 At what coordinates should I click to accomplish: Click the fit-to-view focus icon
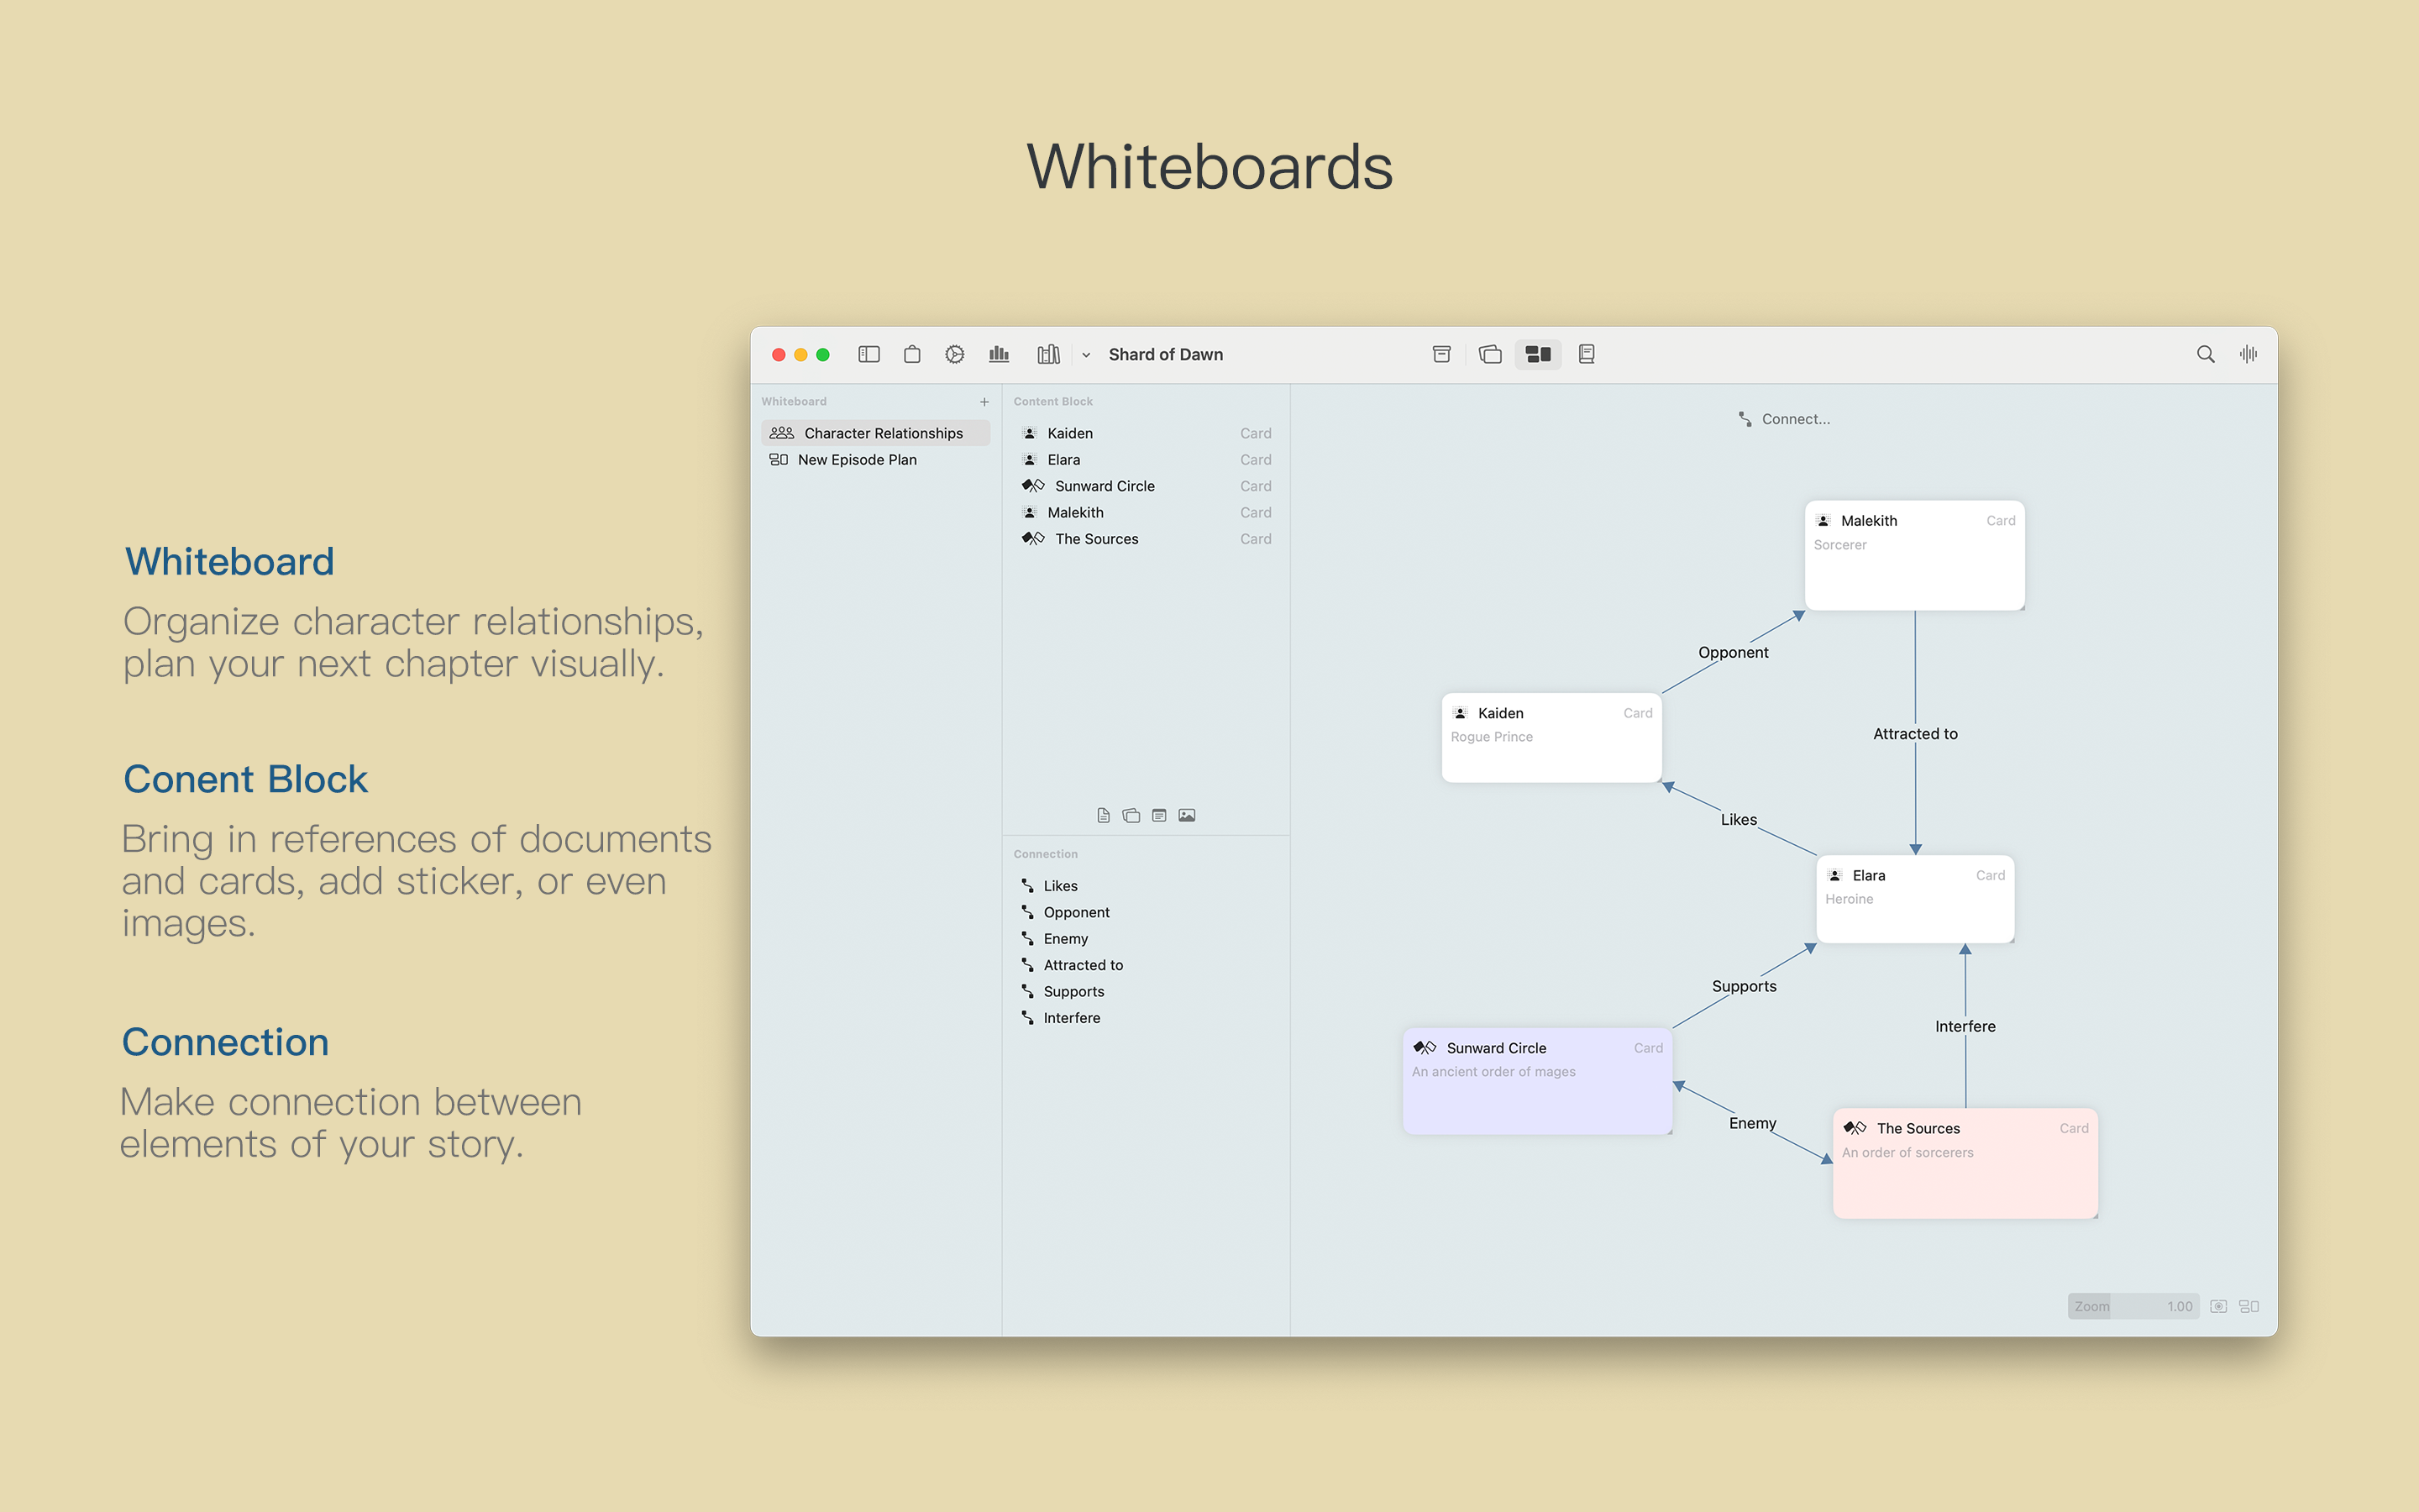point(2218,1306)
